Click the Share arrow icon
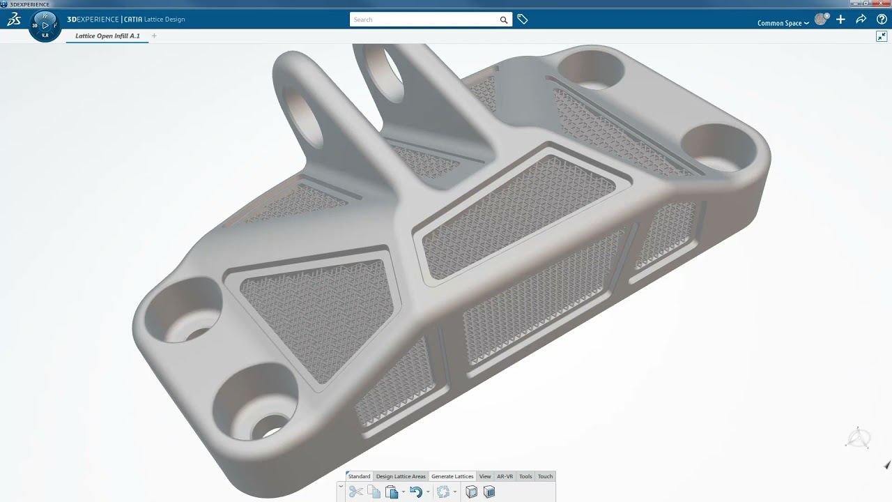Image resolution: width=892 pixels, height=502 pixels. tap(861, 20)
